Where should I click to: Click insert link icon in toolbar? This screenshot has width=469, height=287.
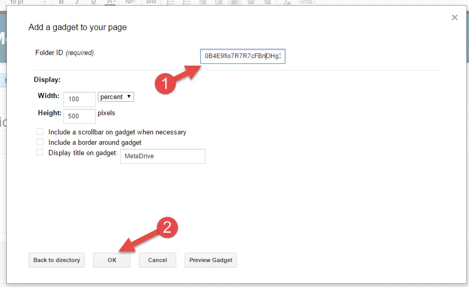(x=151, y=2)
